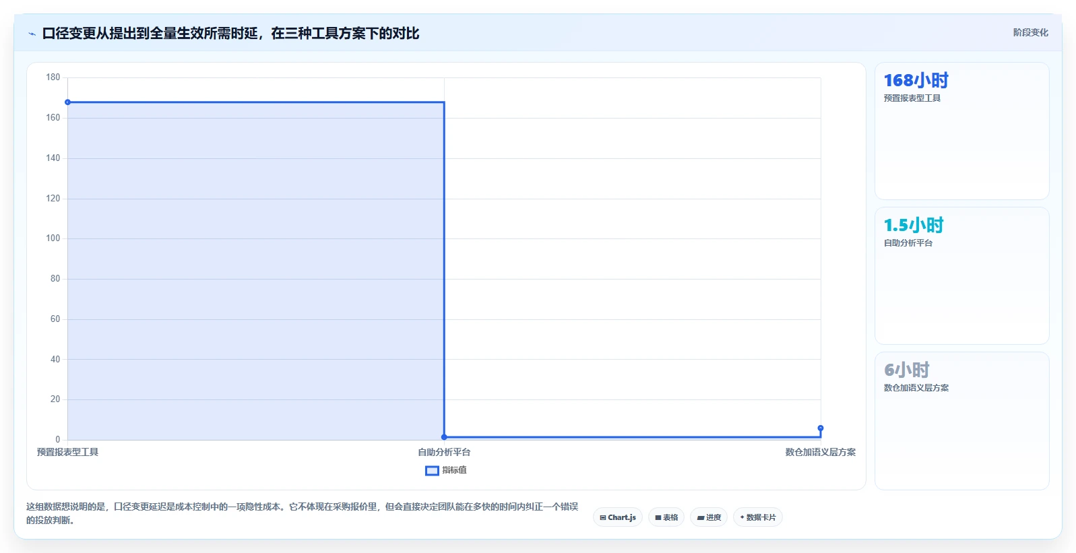Click the 进度 tag
Viewport: 1076px width, 553px height.
709,517
